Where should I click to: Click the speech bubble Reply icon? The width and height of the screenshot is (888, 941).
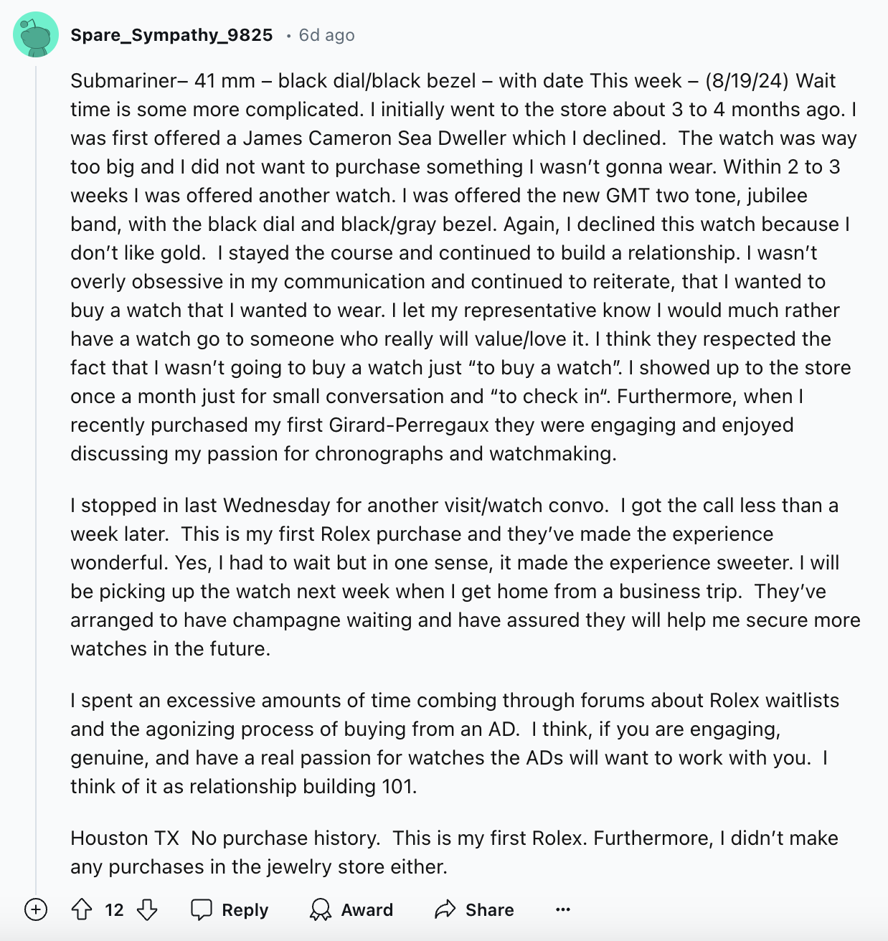click(x=202, y=909)
